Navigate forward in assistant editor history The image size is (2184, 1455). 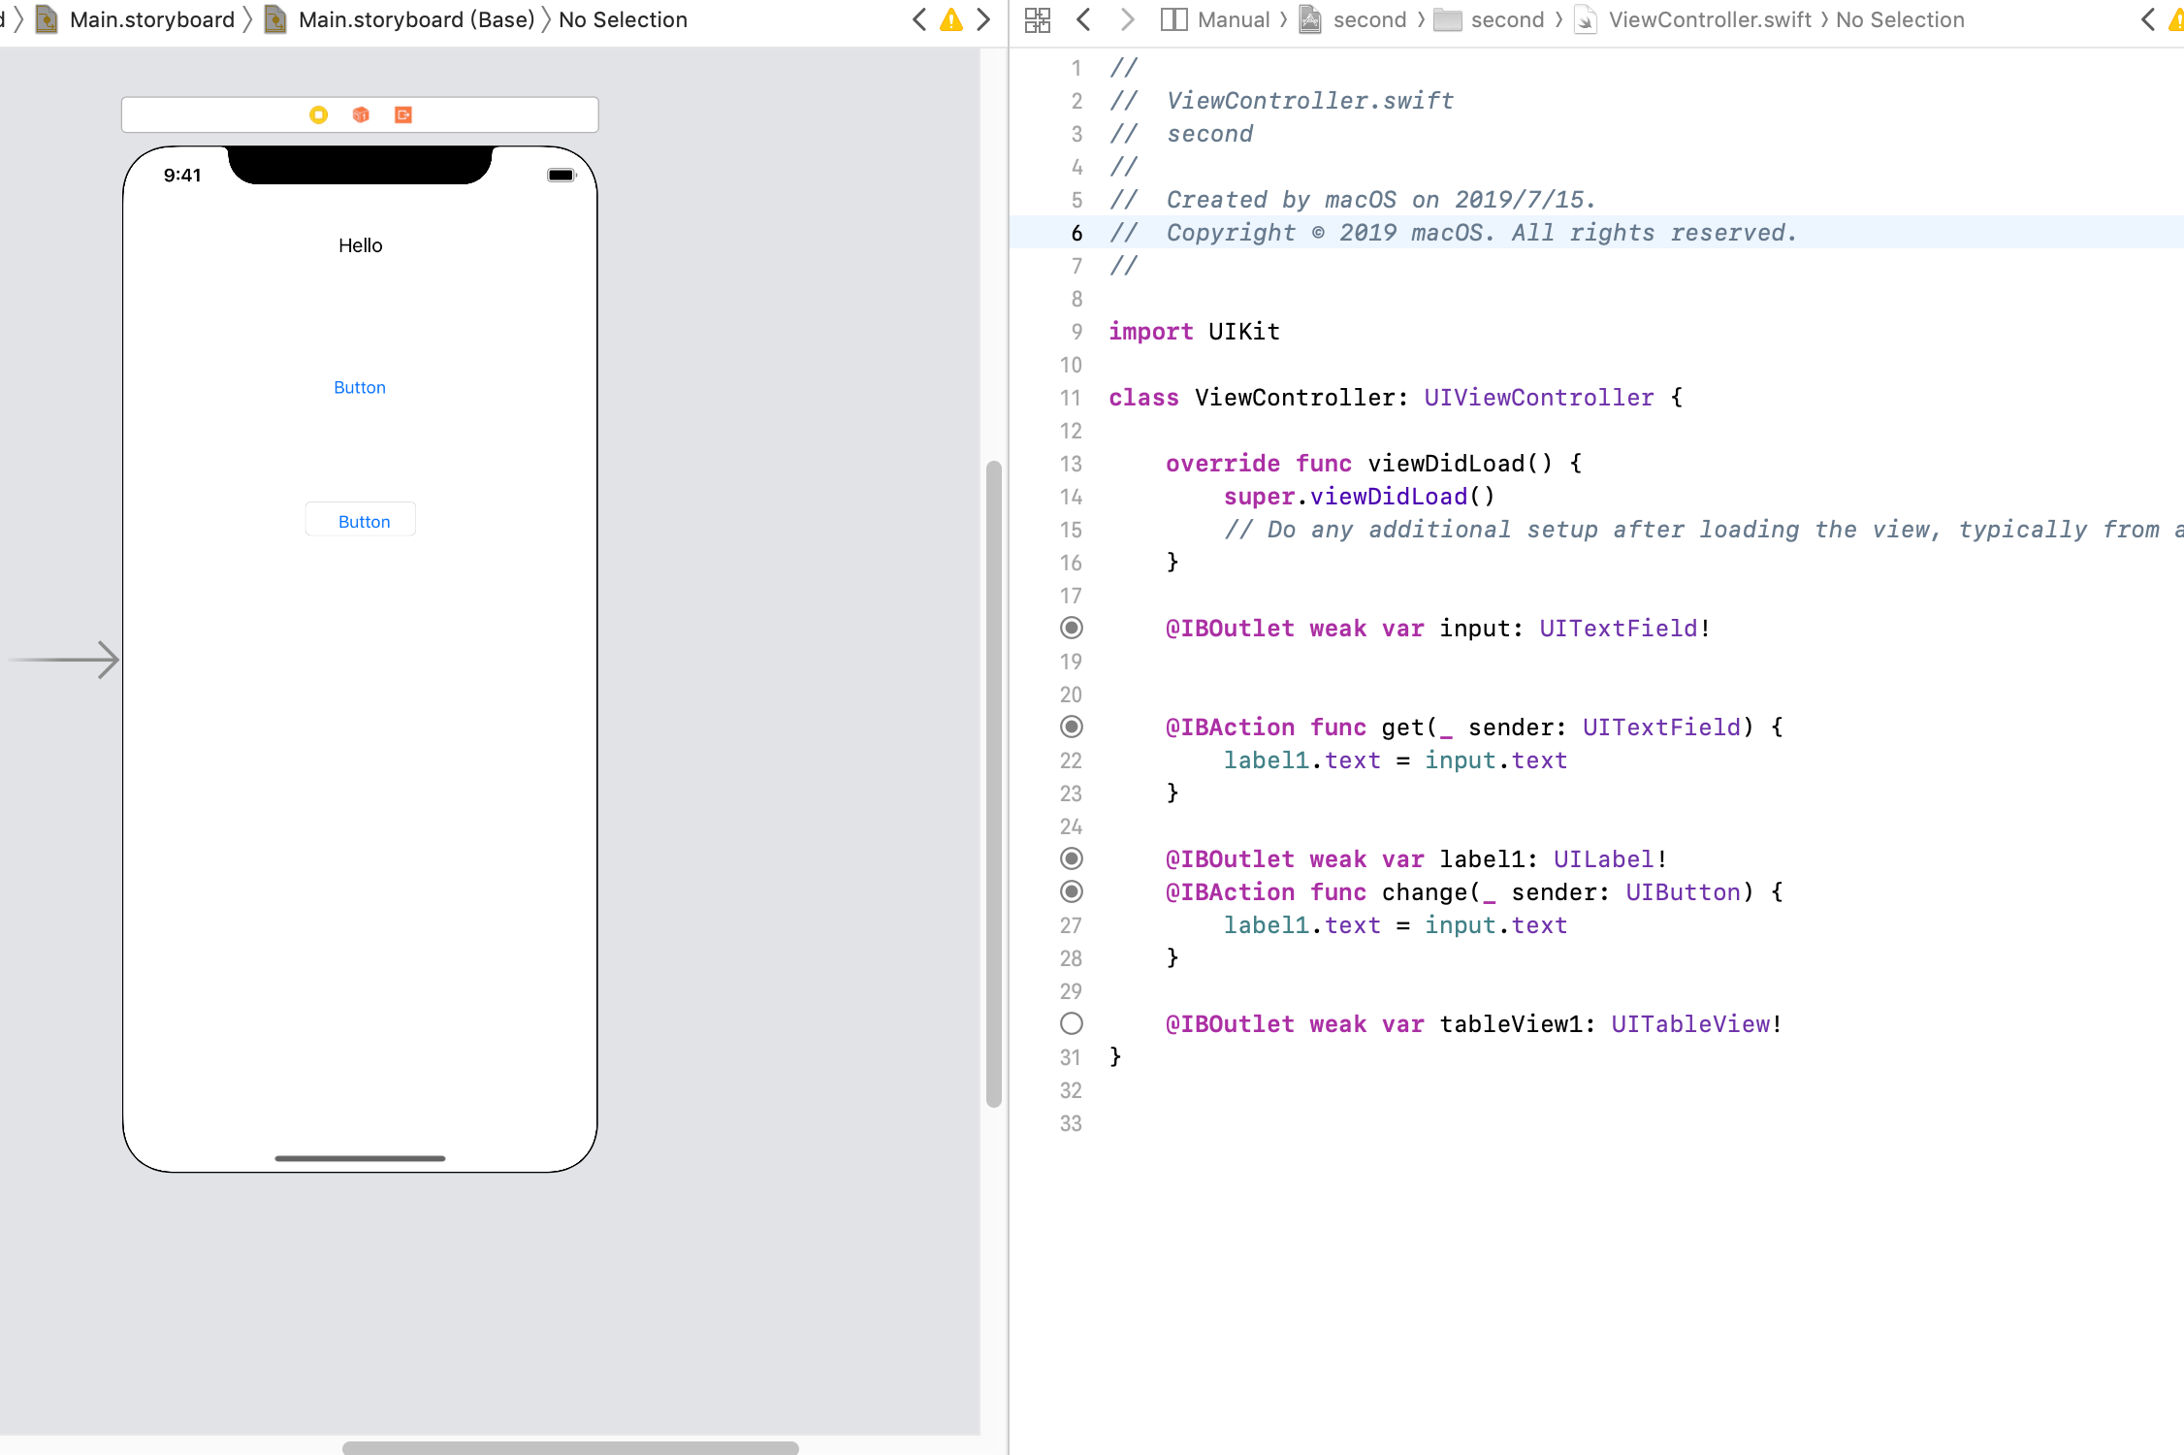[x=1127, y=19]
